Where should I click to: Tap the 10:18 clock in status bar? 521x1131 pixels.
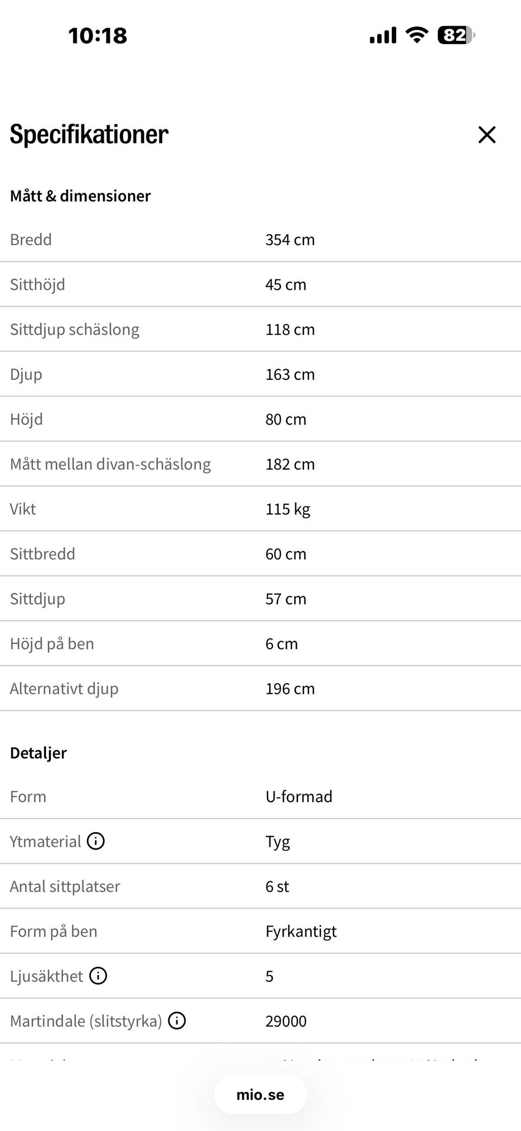98,36
